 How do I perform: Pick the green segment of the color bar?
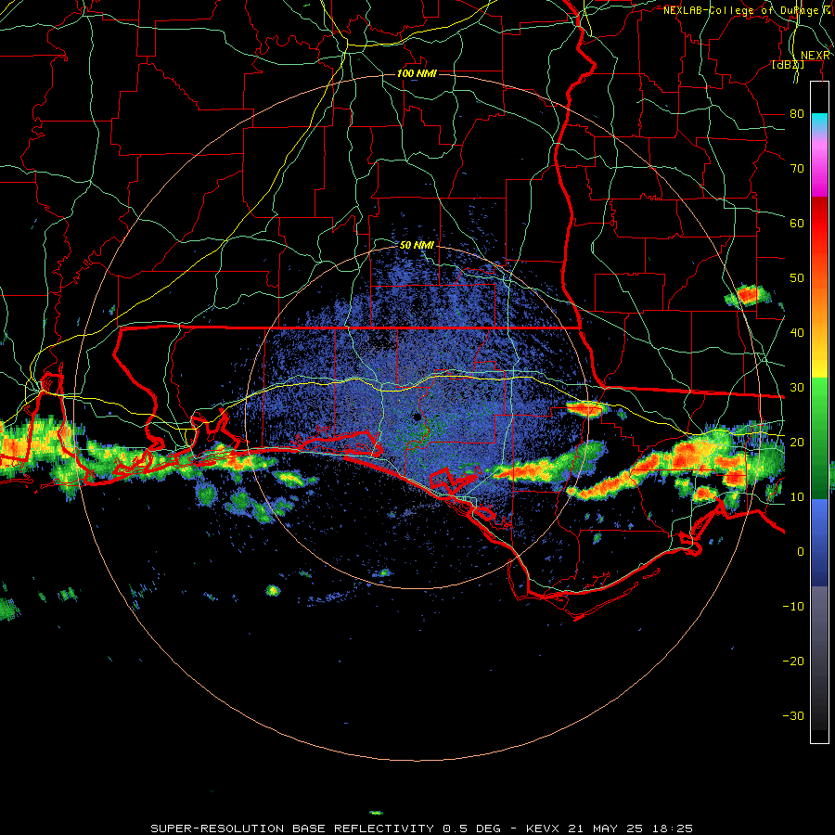819,438
